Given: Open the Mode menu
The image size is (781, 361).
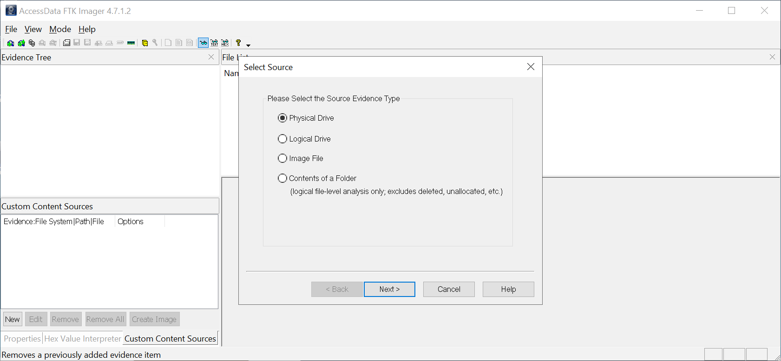Looking at the screenshot, I should pos(60,29).
